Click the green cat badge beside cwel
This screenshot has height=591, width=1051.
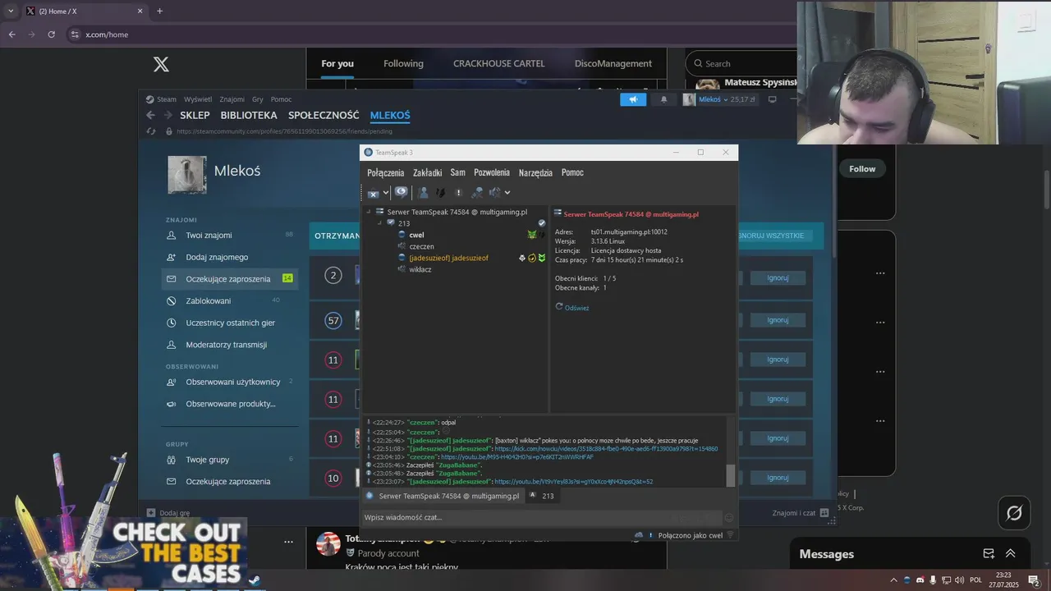(x=532, y=235)
